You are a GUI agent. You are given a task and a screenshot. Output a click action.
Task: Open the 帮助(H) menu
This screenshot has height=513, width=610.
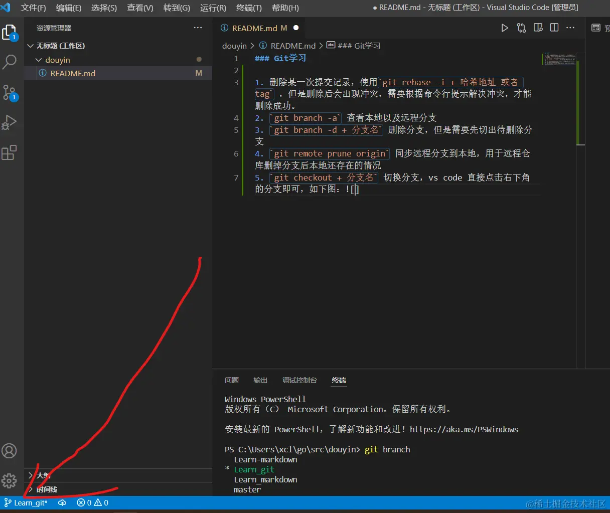tap(285, 8)
